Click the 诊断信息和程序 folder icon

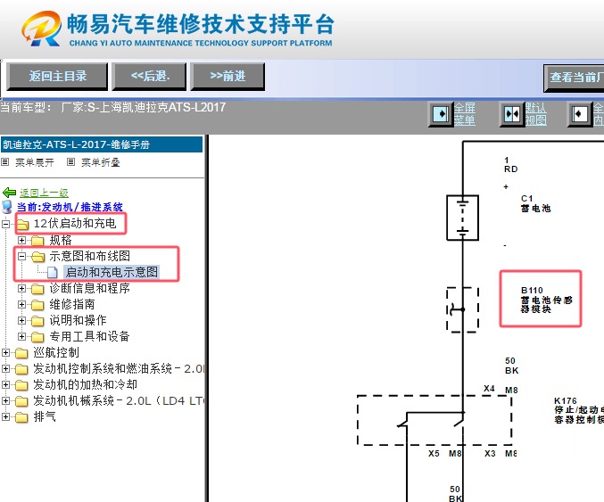coord(37,289)
